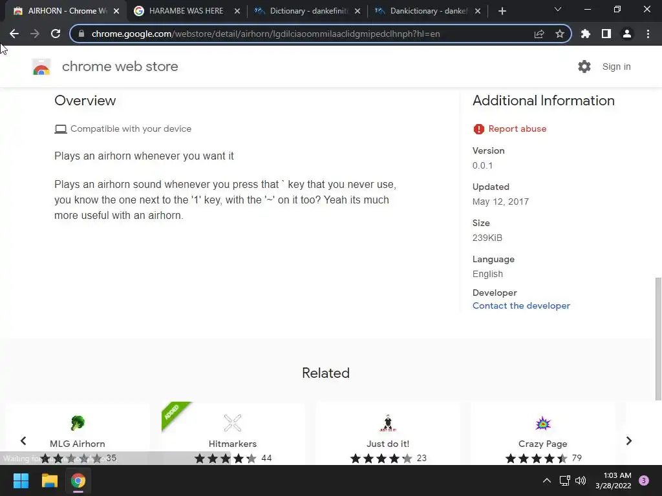Open Crazy Page extension icon
This screenshot has height=496, width=662.
tap(543, 423)
